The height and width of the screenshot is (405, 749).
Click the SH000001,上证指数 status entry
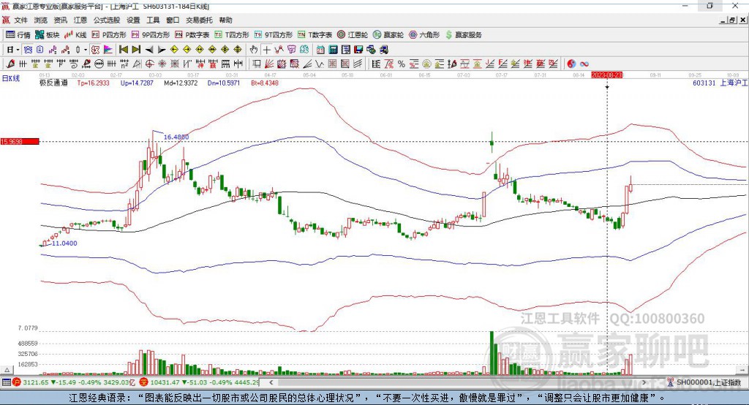click(708, 382)
